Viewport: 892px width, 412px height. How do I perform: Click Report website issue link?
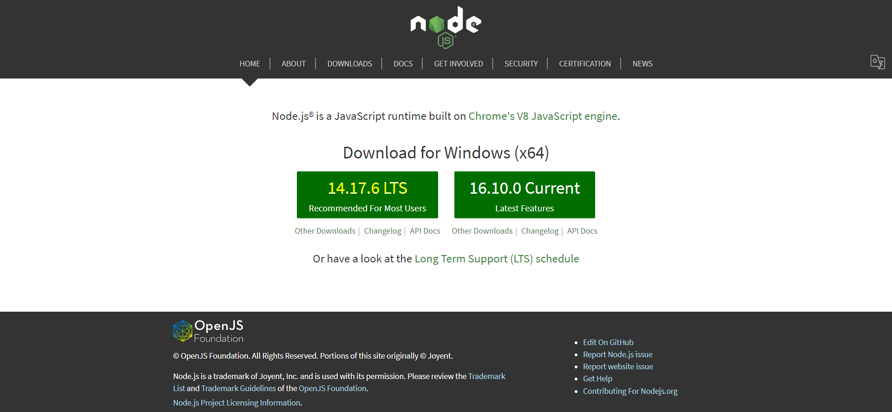pos(618,366)
